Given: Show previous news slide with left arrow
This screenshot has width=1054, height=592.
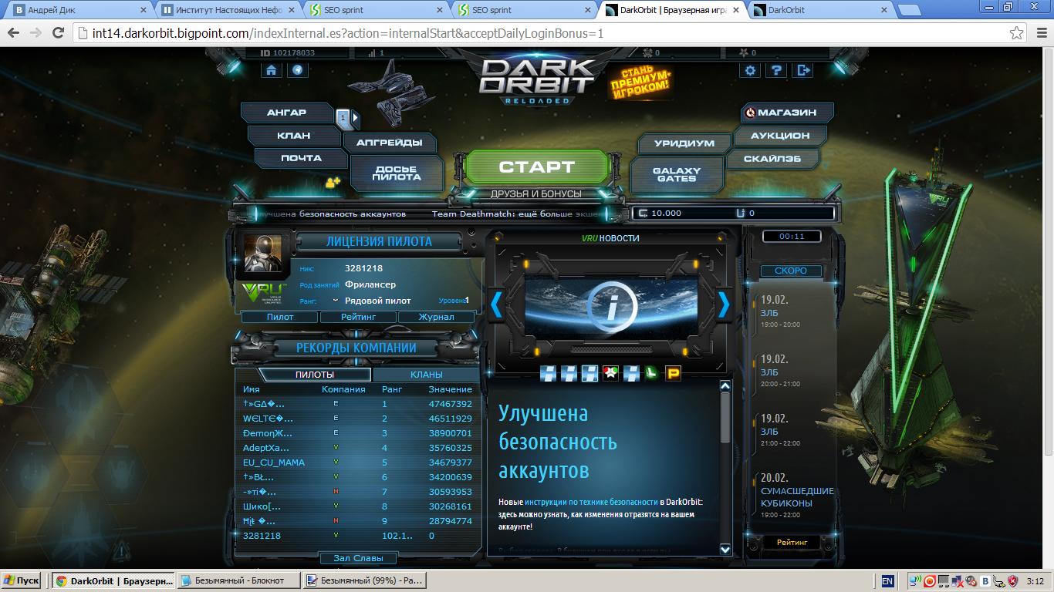Looking at the screenshot, I should pos(496,305).
